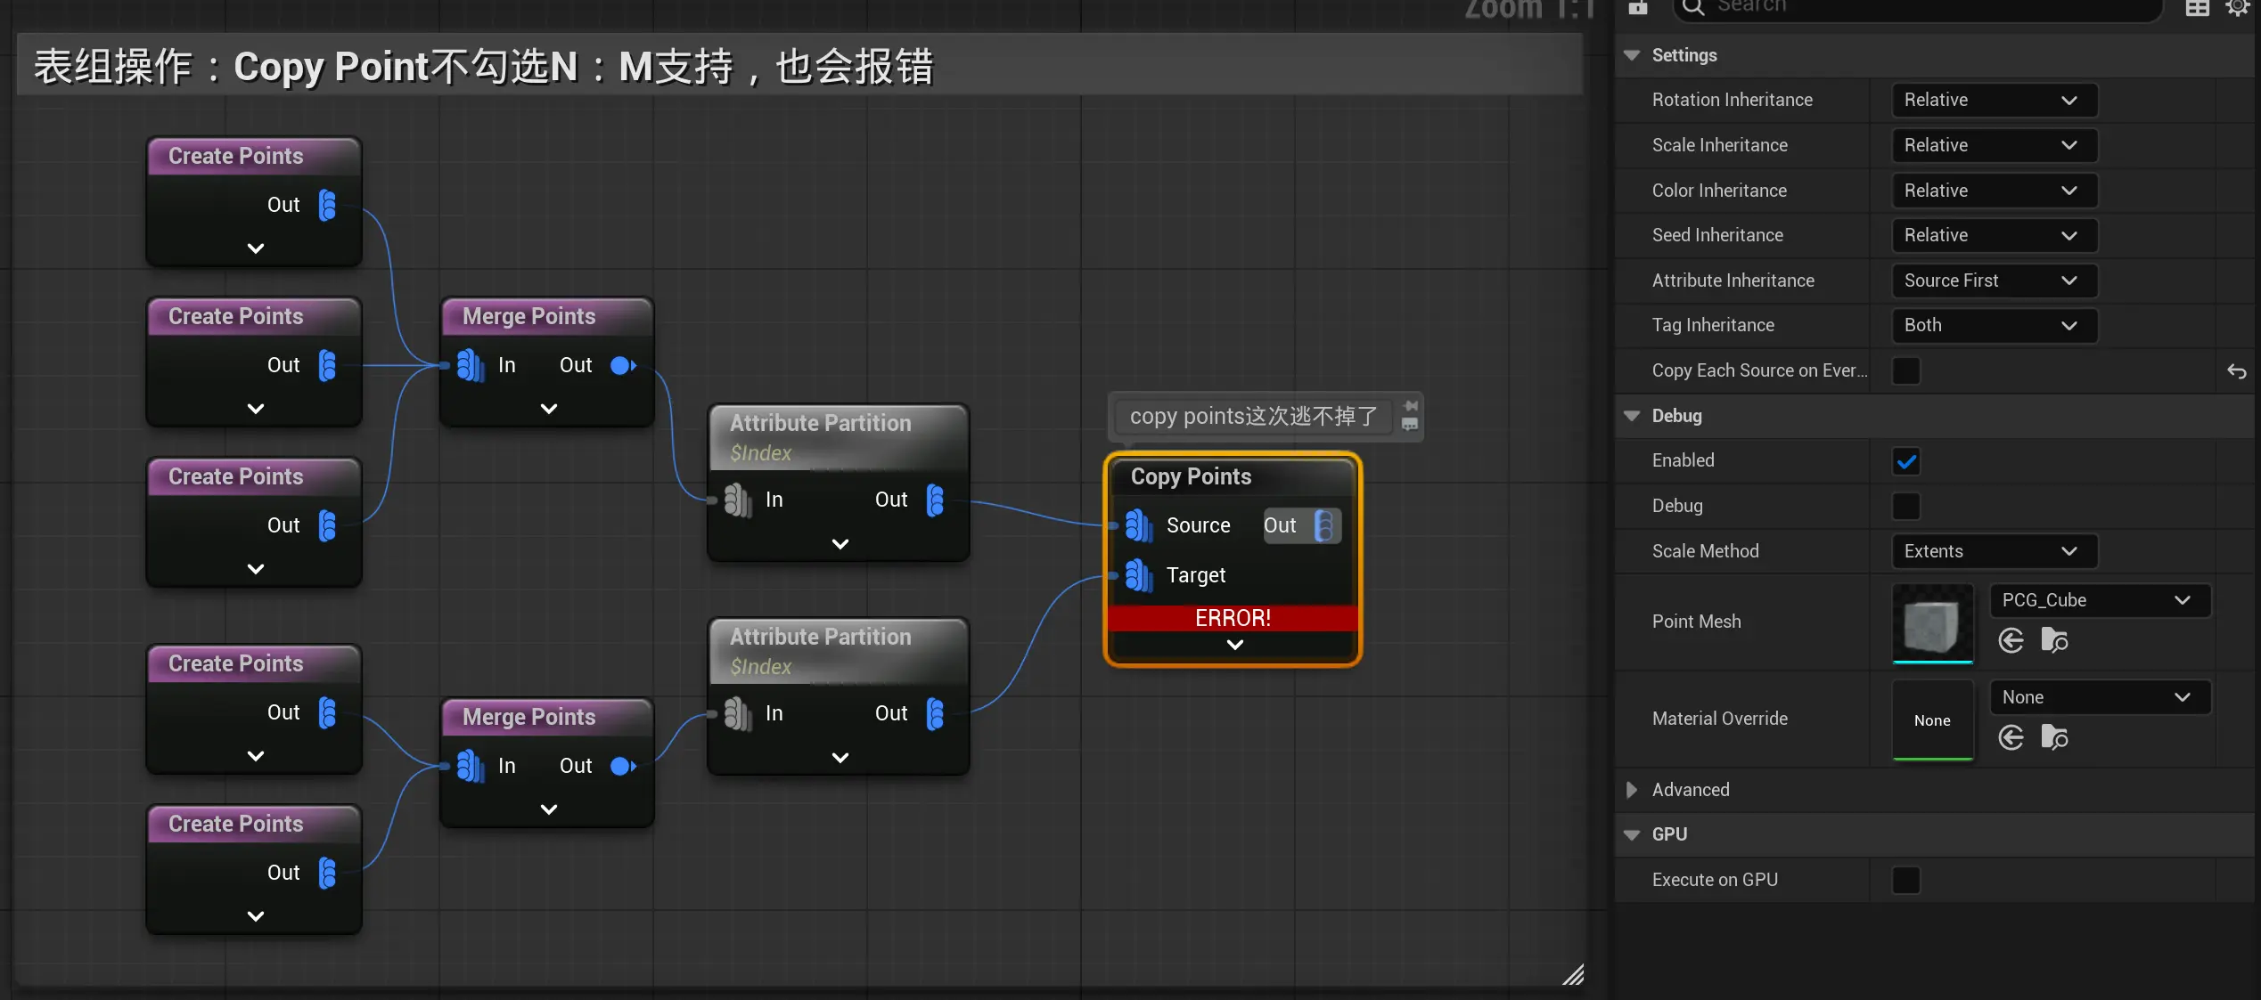The width and height of the screenshot is (2261, 1000).
Task: Click PCG_Cube mesh thumbnail
Action: click(1931, 623)
